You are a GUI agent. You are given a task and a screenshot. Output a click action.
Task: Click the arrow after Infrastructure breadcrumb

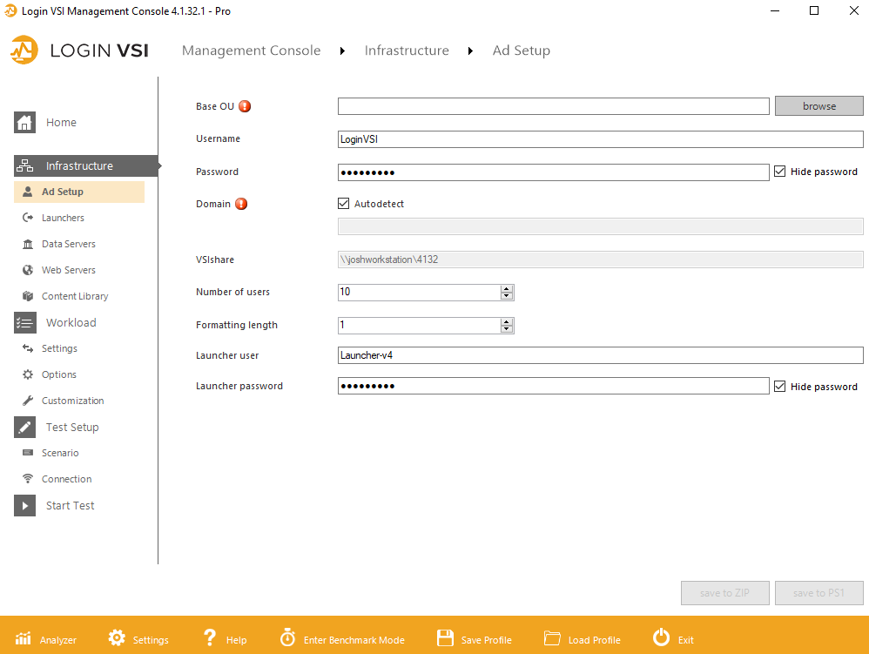pyautogui.click(x=470, y=51)
